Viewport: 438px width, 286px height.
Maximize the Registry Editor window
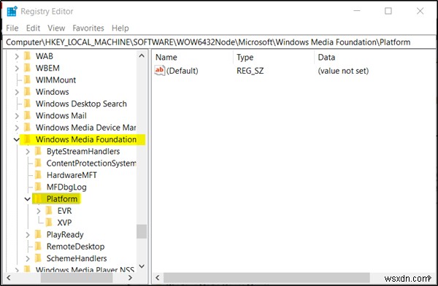(388, 11)
